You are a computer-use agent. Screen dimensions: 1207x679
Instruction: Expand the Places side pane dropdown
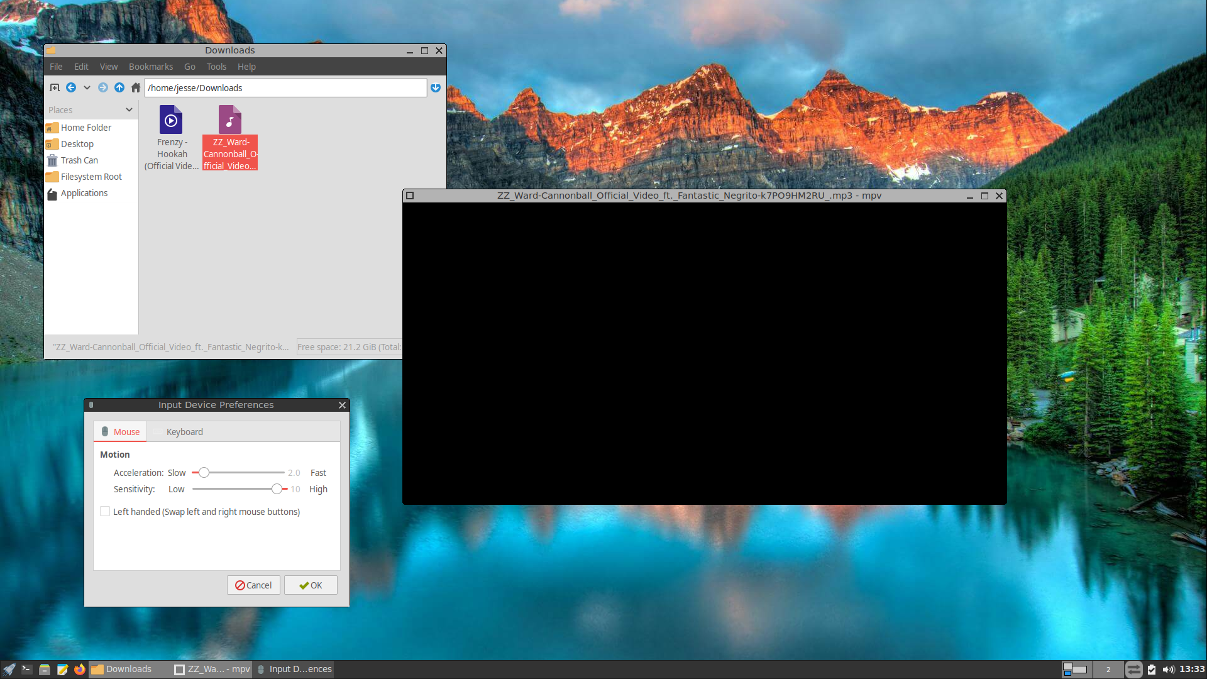point(129,110)
